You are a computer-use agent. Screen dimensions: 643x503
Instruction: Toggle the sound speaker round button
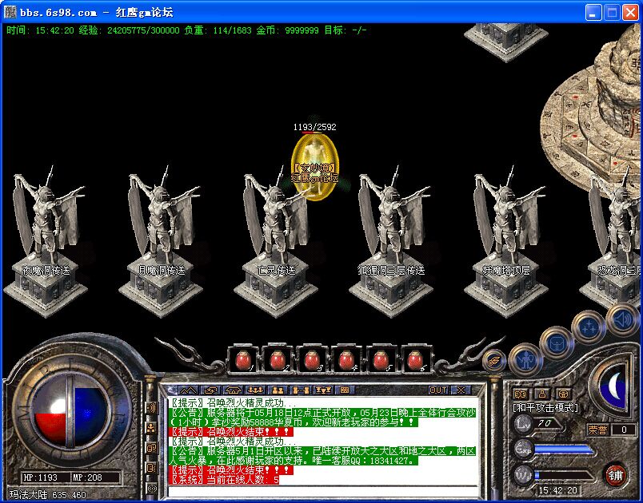pos(622,319)
